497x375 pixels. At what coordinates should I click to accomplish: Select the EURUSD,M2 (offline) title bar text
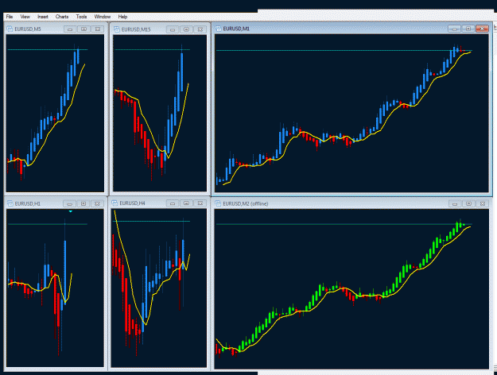[246, 203]
